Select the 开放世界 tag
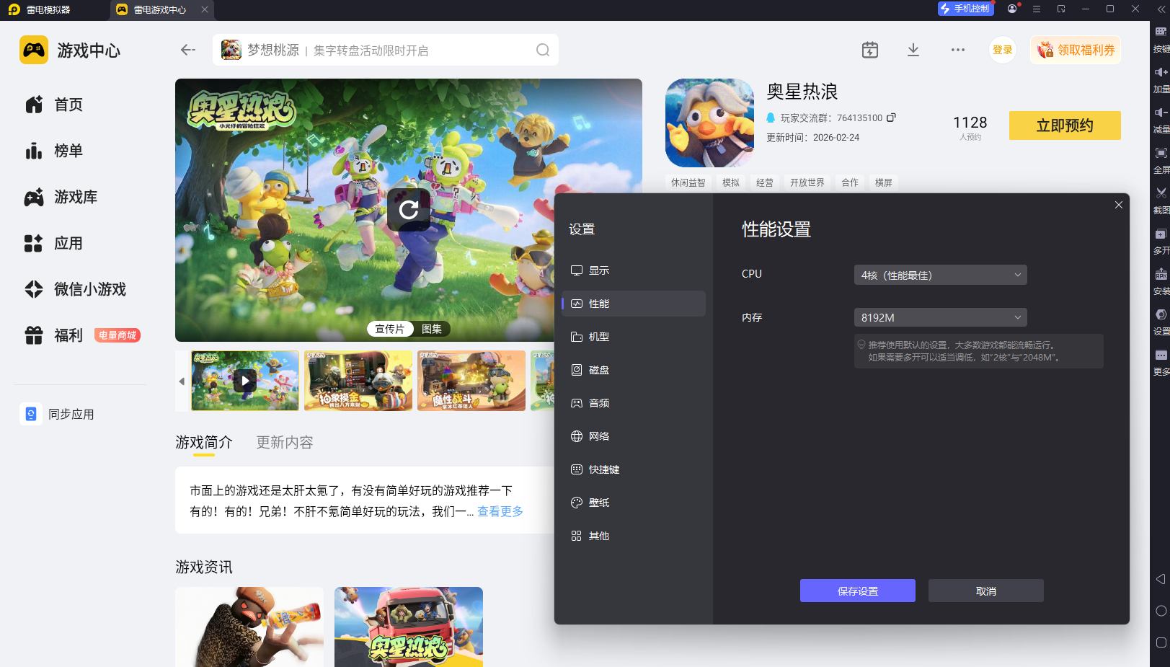Screen dimensions: 1170x667 (807, 182)
